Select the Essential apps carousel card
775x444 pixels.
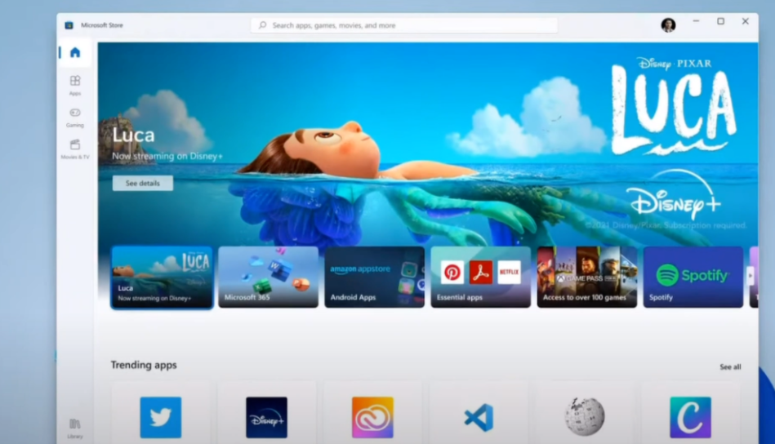point(481,277)
